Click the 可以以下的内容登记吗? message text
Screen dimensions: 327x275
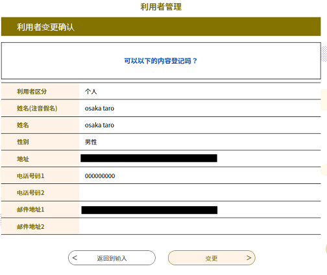(x=161, y=61)
